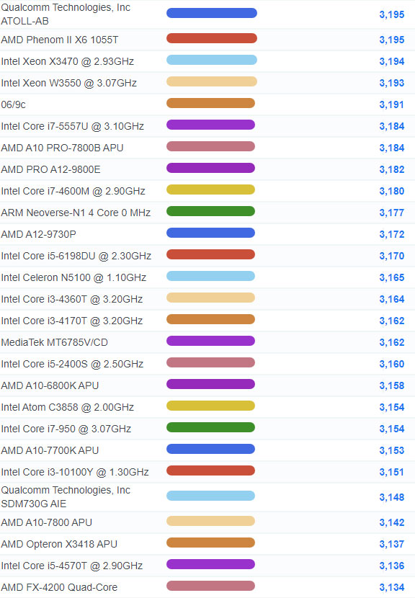Select AMD A10-7800 APU entry
415x598 pixels.
[47, 522]
